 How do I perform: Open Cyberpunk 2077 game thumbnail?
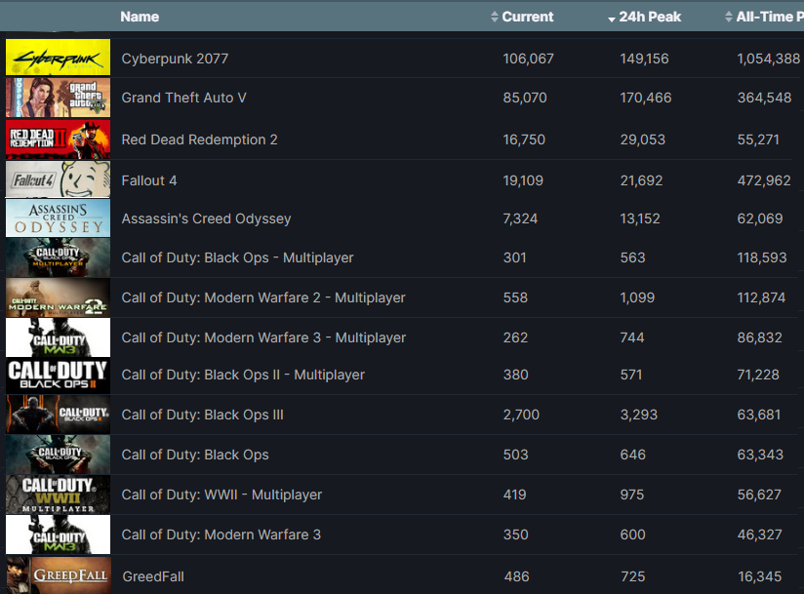pos(58,58)
